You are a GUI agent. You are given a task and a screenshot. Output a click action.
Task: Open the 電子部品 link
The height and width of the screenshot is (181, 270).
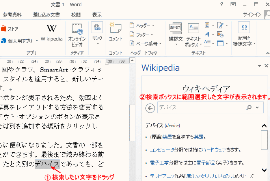pos(206,163)
